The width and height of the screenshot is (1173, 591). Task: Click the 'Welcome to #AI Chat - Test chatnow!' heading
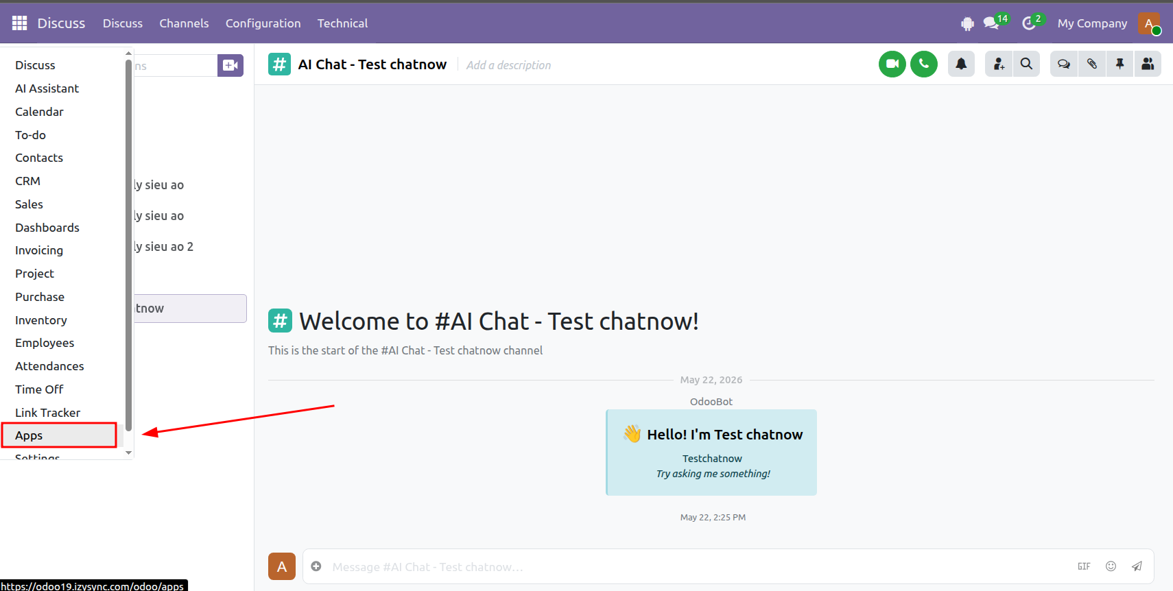point(499,321)
